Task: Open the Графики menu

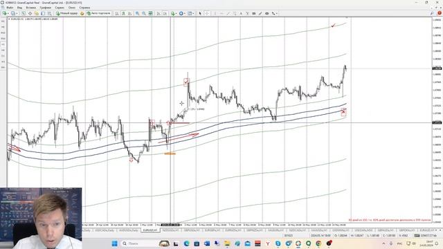Action: pyautogui.click(x=46, y=8)
